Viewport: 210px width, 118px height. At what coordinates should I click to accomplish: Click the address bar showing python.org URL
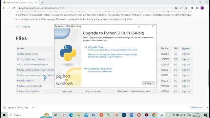[x=96, y=8]
